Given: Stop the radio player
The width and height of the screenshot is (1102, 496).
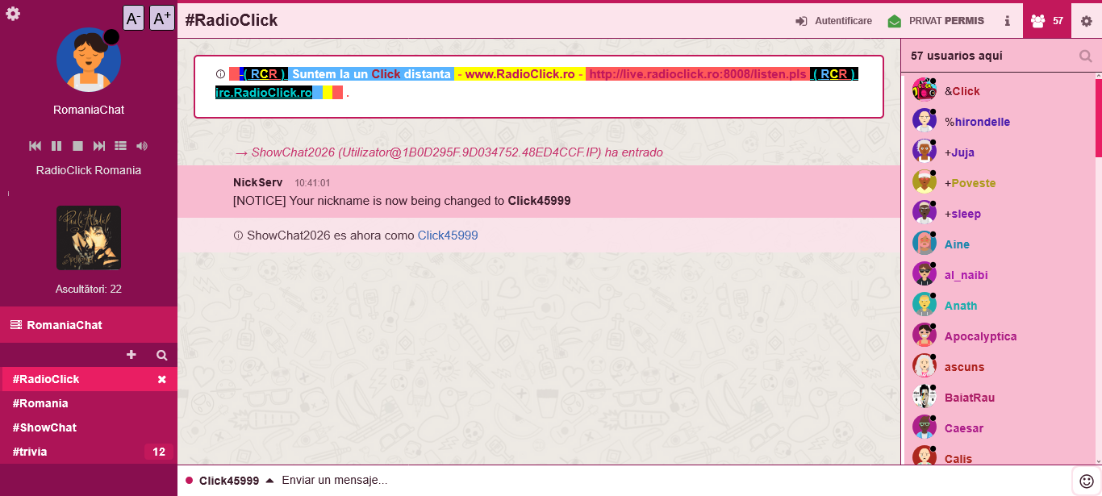Looking at the screenshot, I should pyautogui.click(x=78, y=146).
